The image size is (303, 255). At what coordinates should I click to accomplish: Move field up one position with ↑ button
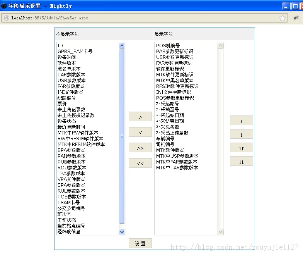pos(241,121)
